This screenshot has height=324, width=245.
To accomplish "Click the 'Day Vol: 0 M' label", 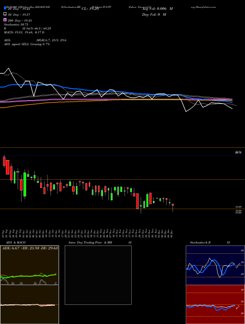I will (154, 14).
